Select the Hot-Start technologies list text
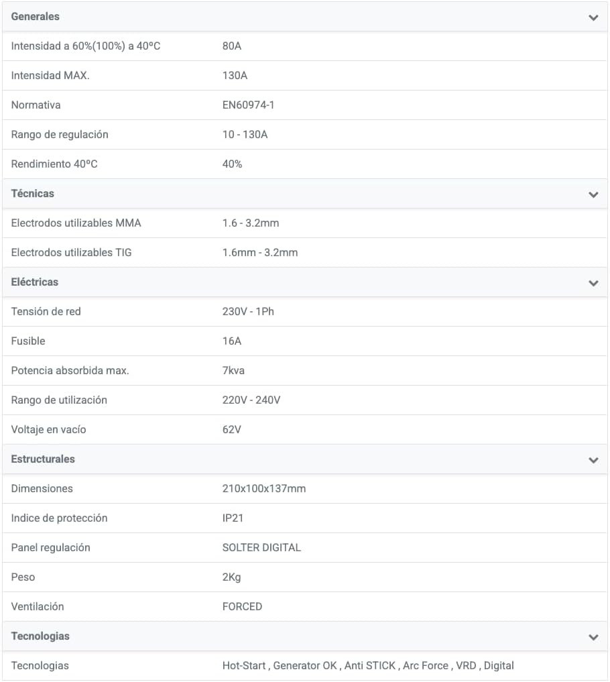610x682 pixels. tap(368, 666)
